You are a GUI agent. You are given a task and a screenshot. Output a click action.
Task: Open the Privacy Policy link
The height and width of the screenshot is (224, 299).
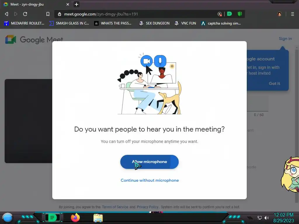(x=147, y=207)
